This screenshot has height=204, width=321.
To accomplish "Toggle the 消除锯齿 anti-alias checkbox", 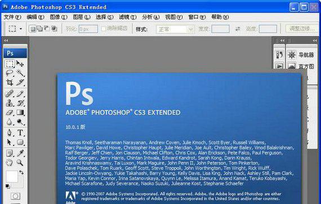I will [x=104, y=29].
